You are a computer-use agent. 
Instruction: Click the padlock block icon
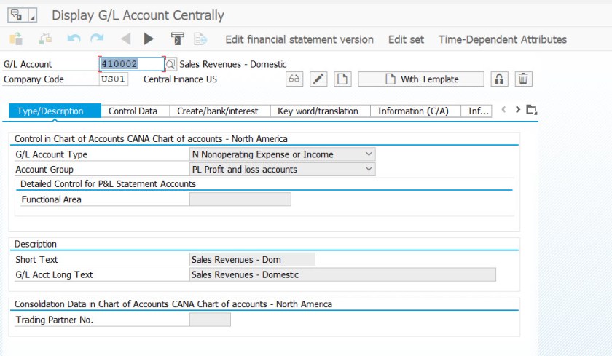point(499,79)
